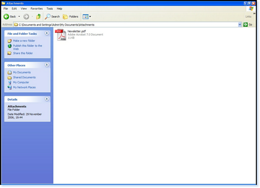
Task: Click the My Computer icon
Action: click(9, 82)
